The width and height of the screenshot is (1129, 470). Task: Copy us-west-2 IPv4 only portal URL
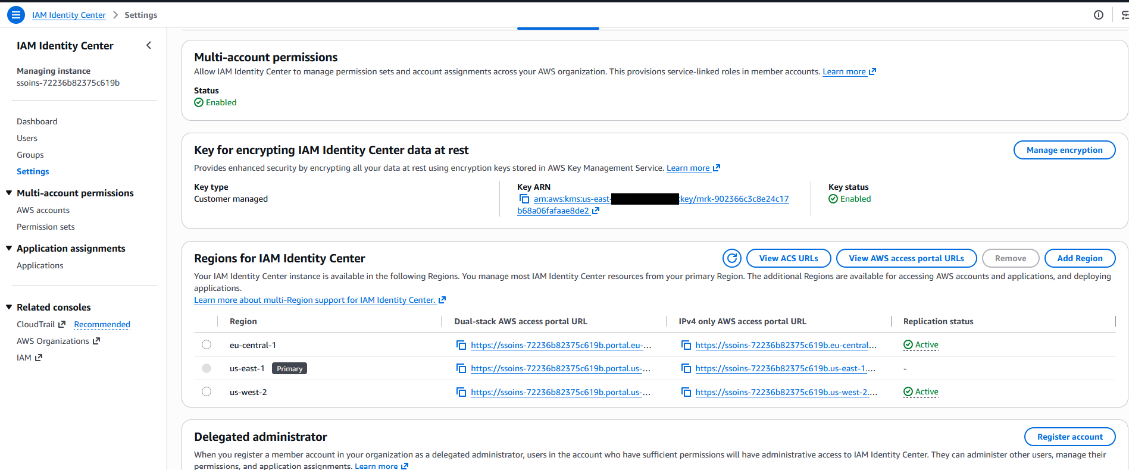pos(686,392)
